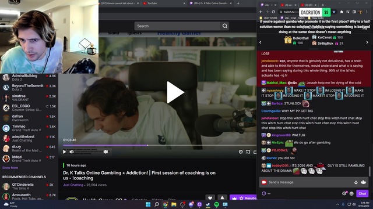This screenshot has width=373, height=209.
Task: Open the Bits icon in the chat box
Action: point(356,182)
